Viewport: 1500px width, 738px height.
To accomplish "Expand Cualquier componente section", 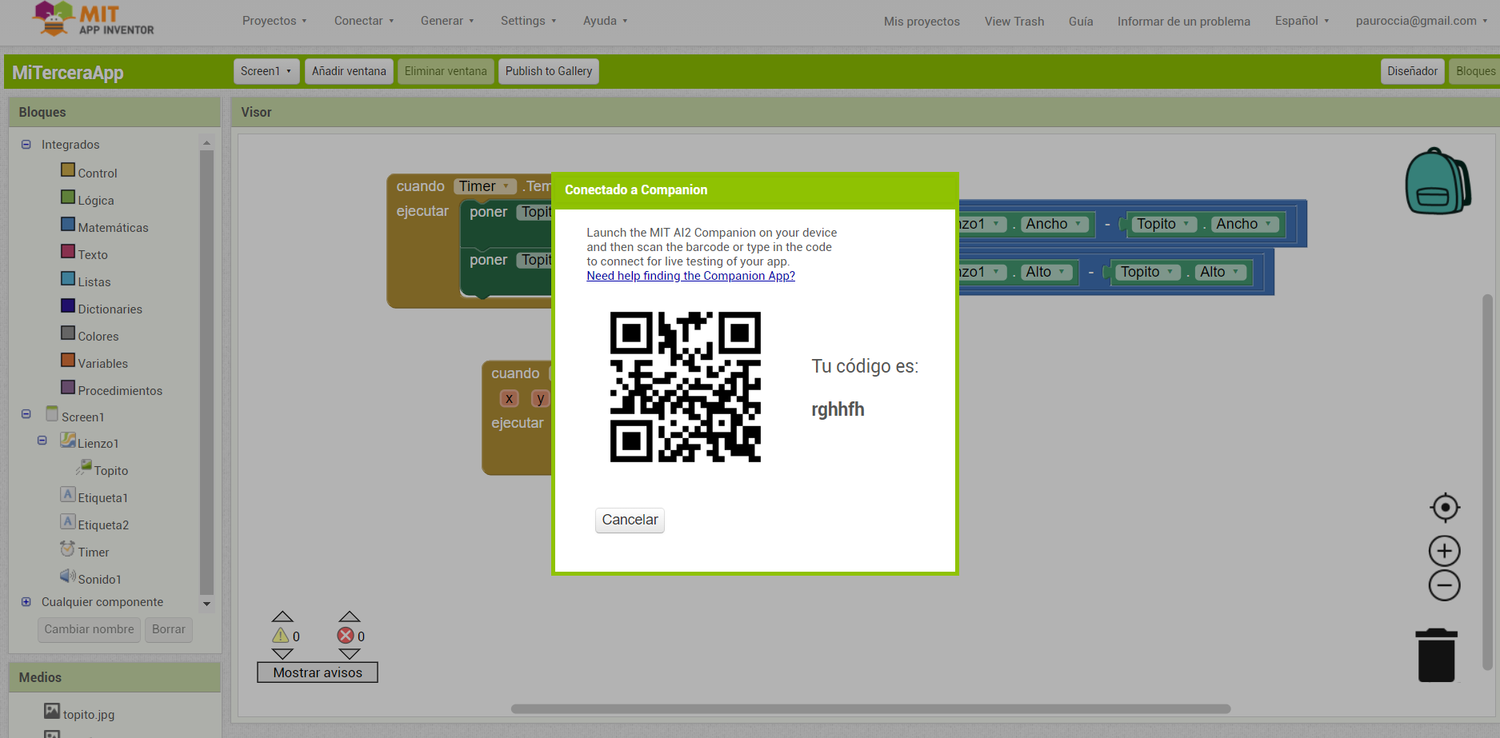I will point(26,601).
